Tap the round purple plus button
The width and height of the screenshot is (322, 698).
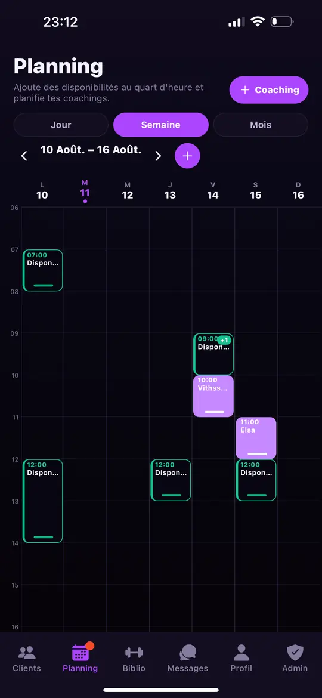point(187,156)
